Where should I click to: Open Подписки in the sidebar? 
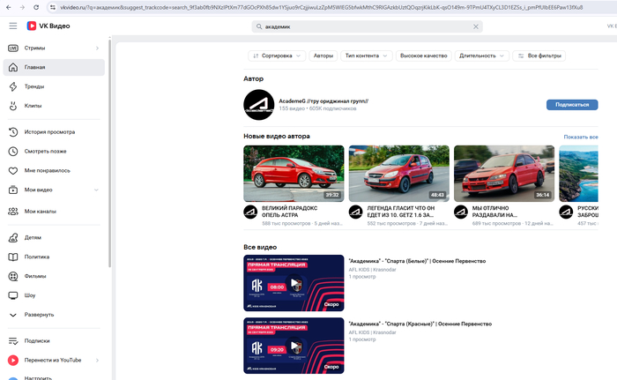tap(37, 341)
